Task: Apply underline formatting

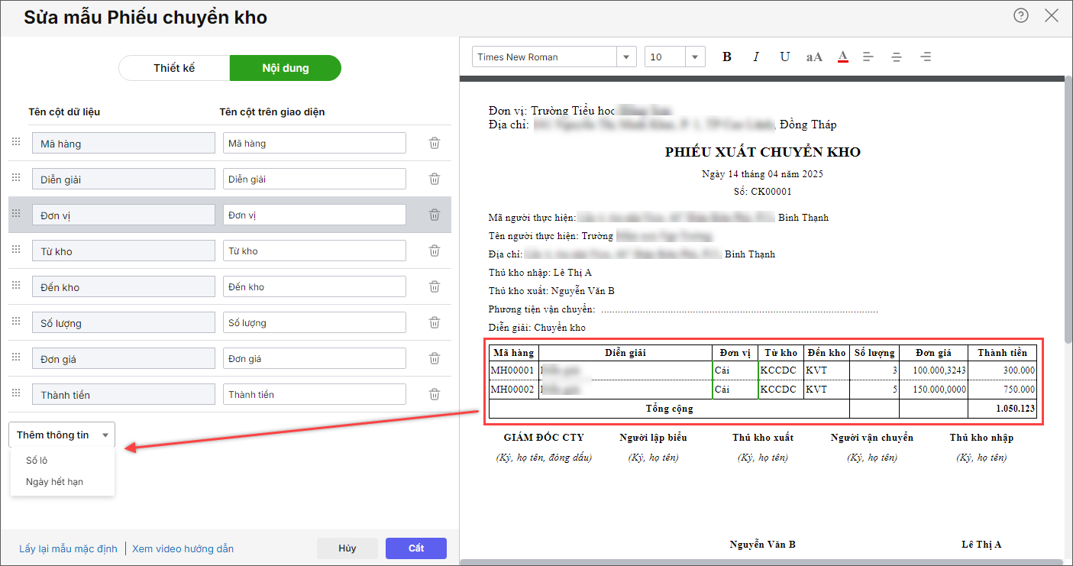Action: 785,57
